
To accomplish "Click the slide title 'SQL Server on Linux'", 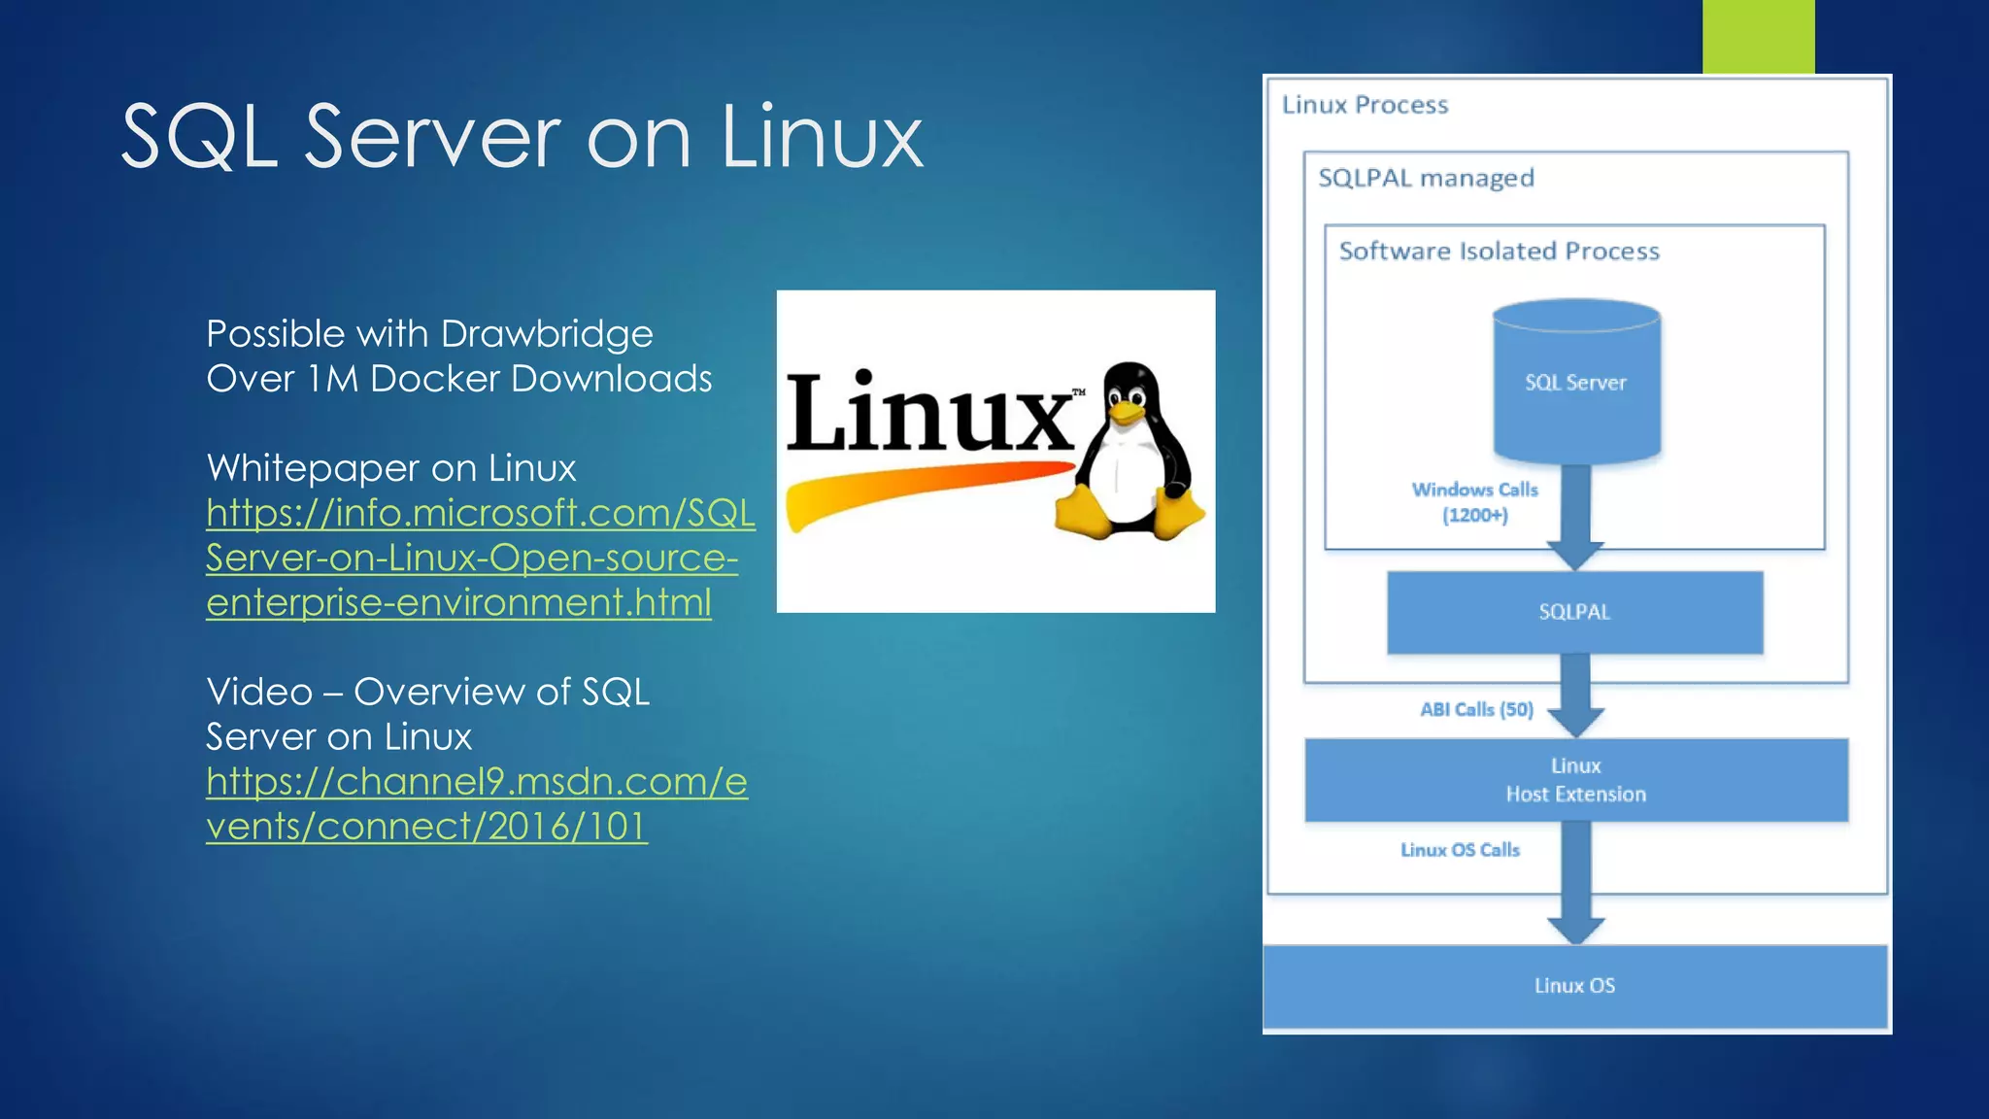I will [522, 136].
